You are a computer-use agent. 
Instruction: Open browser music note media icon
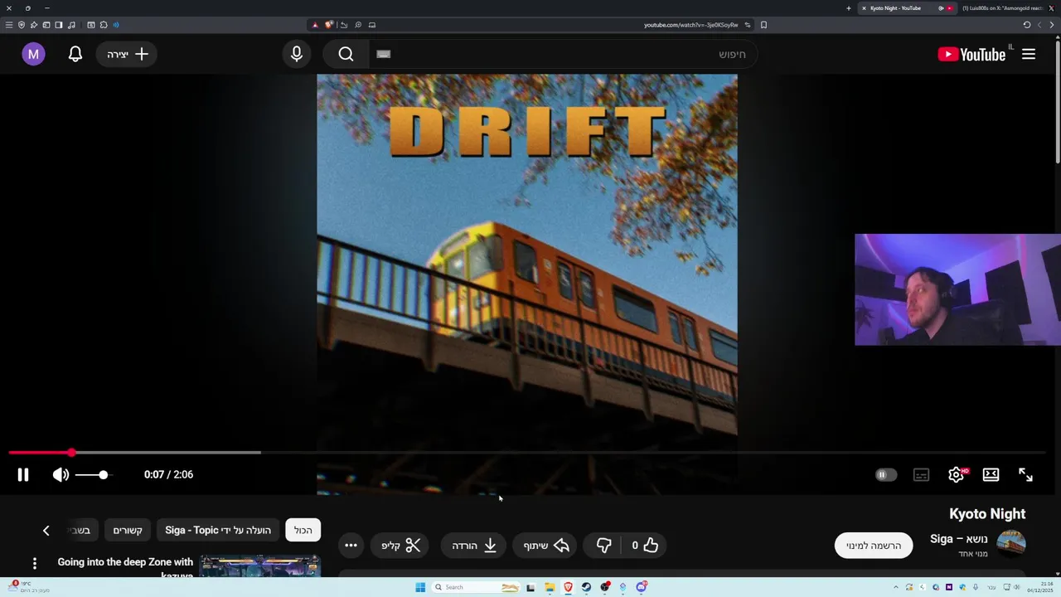tap(71, 25)
